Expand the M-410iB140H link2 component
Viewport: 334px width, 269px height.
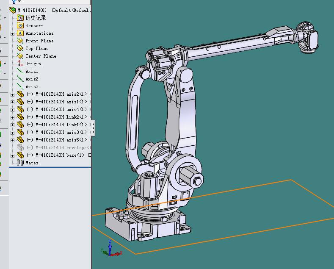(13, 117)
